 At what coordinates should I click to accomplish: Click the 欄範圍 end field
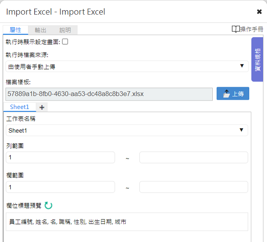[194, 187]
